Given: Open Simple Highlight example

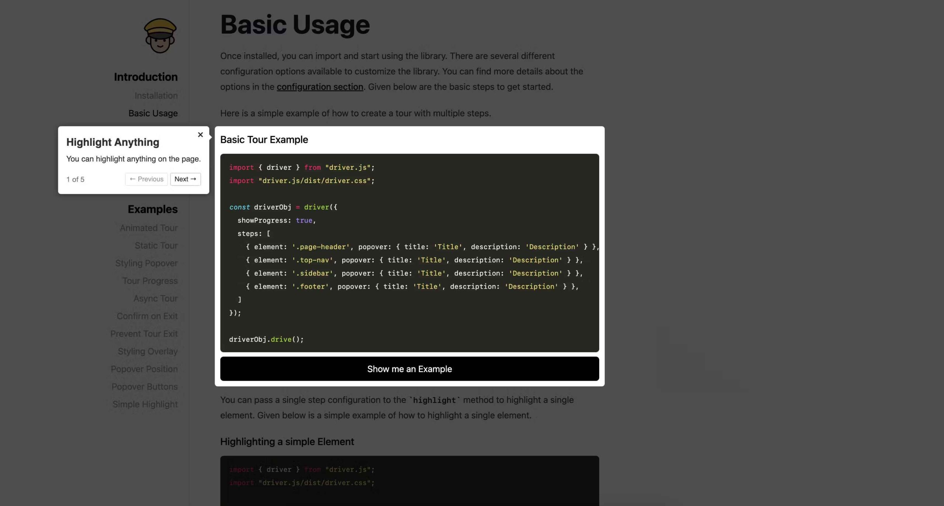Looking at the screenshot, I should (145, 405).
